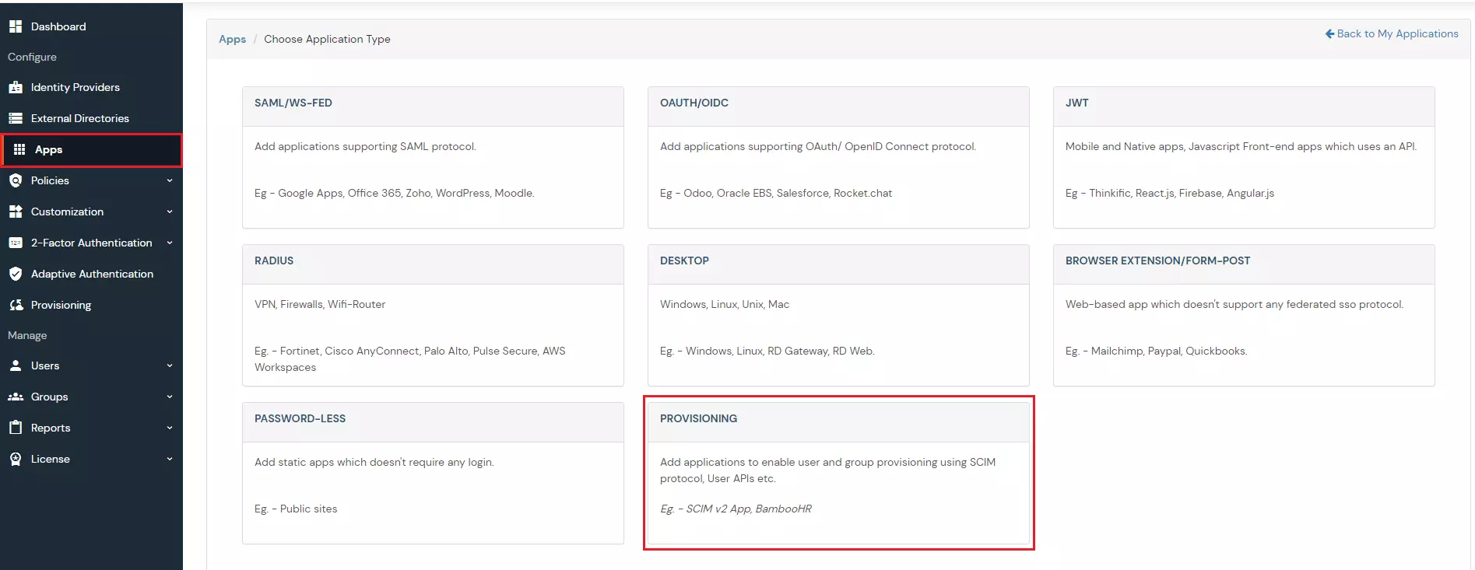Choose the OAUTH/OIDC application type
Image resolution: width=1475 pixels, height=570 pixels.
click(838, 157)
